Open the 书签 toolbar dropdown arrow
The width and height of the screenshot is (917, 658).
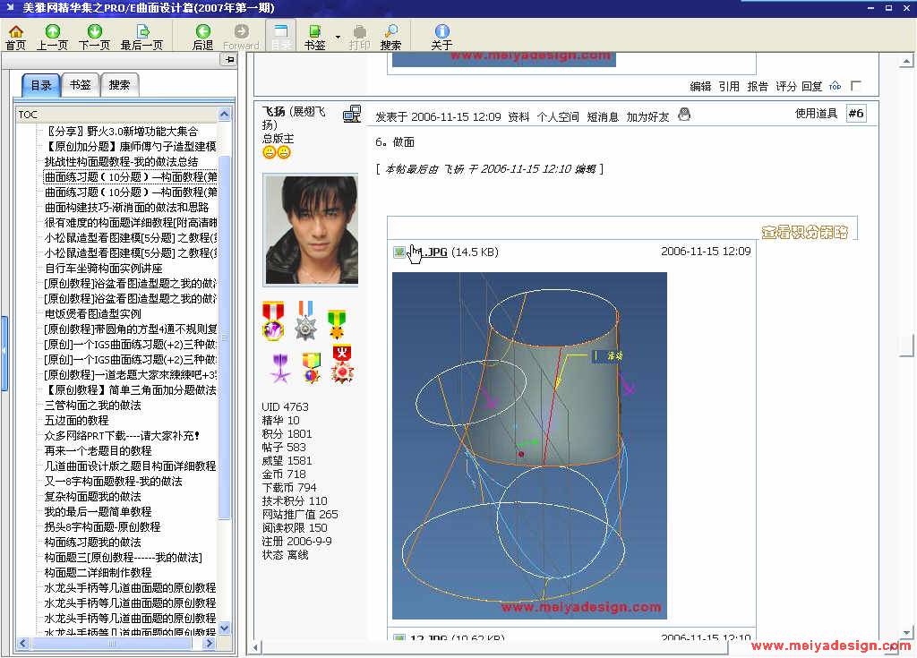click(x=338, y=37)
